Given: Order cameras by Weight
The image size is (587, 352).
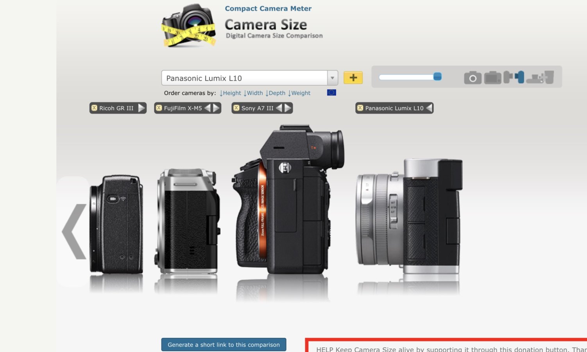Looking at the screenshot, I should [299, 93].
